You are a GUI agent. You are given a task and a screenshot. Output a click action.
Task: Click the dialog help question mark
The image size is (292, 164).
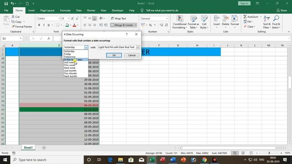127,34
